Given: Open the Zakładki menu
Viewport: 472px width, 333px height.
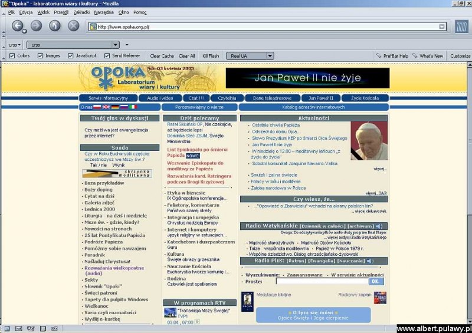Looking at the screenshot, I should click(x=81, y=12).
